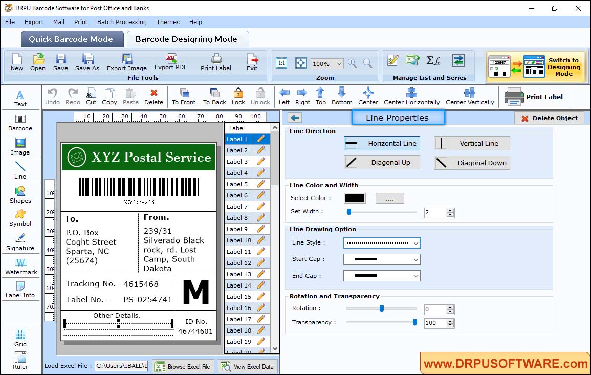
Task: Click the Open file icon
Action: click(x=38, y=62)
